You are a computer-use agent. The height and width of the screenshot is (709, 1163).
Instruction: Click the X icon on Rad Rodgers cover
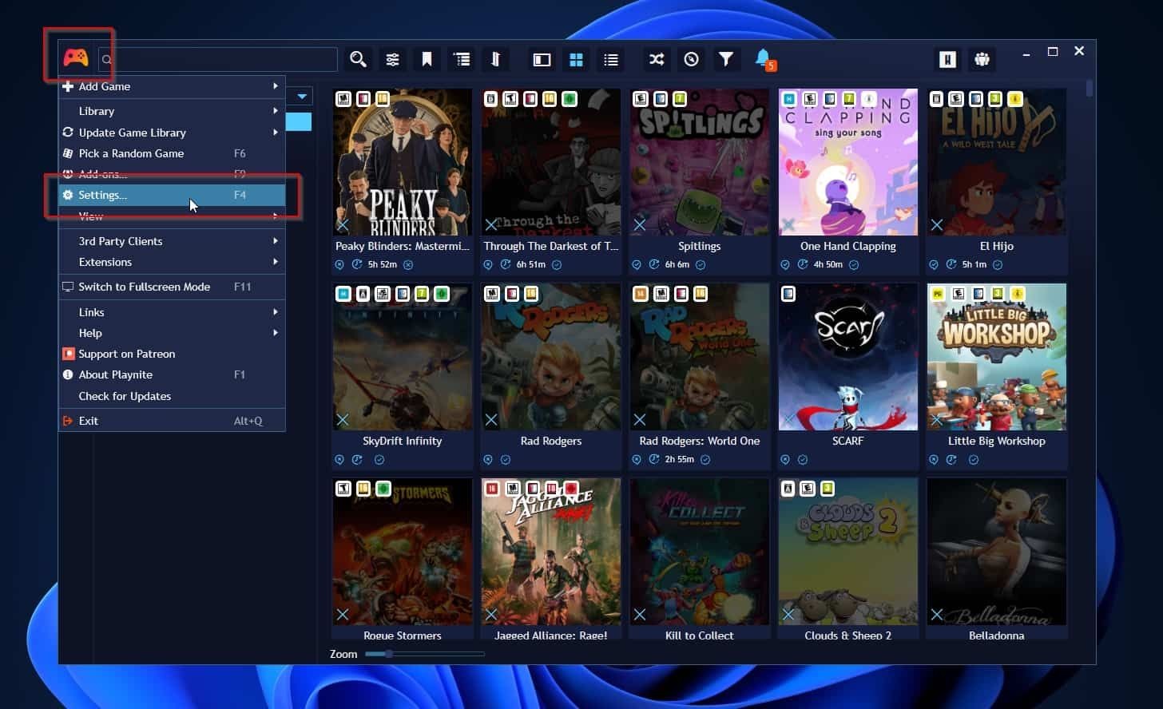coord(491,420)
